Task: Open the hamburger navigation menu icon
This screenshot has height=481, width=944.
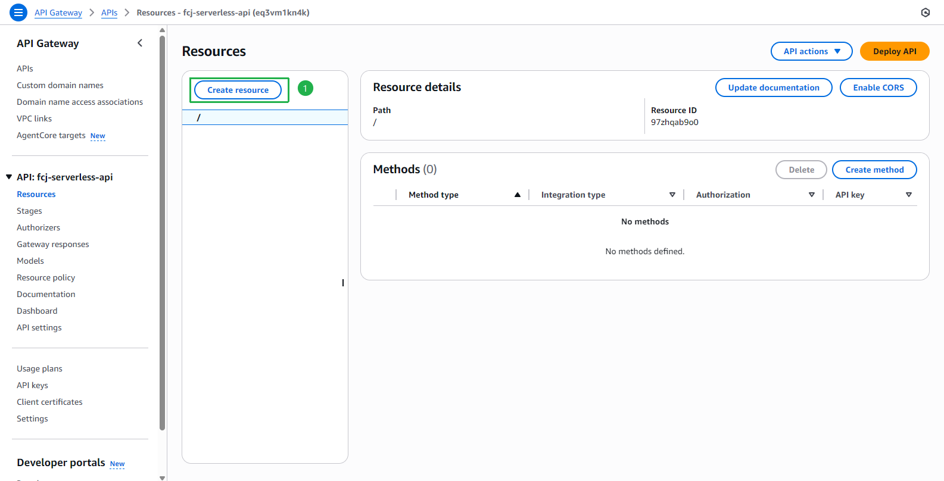Action: coord(18,13)
